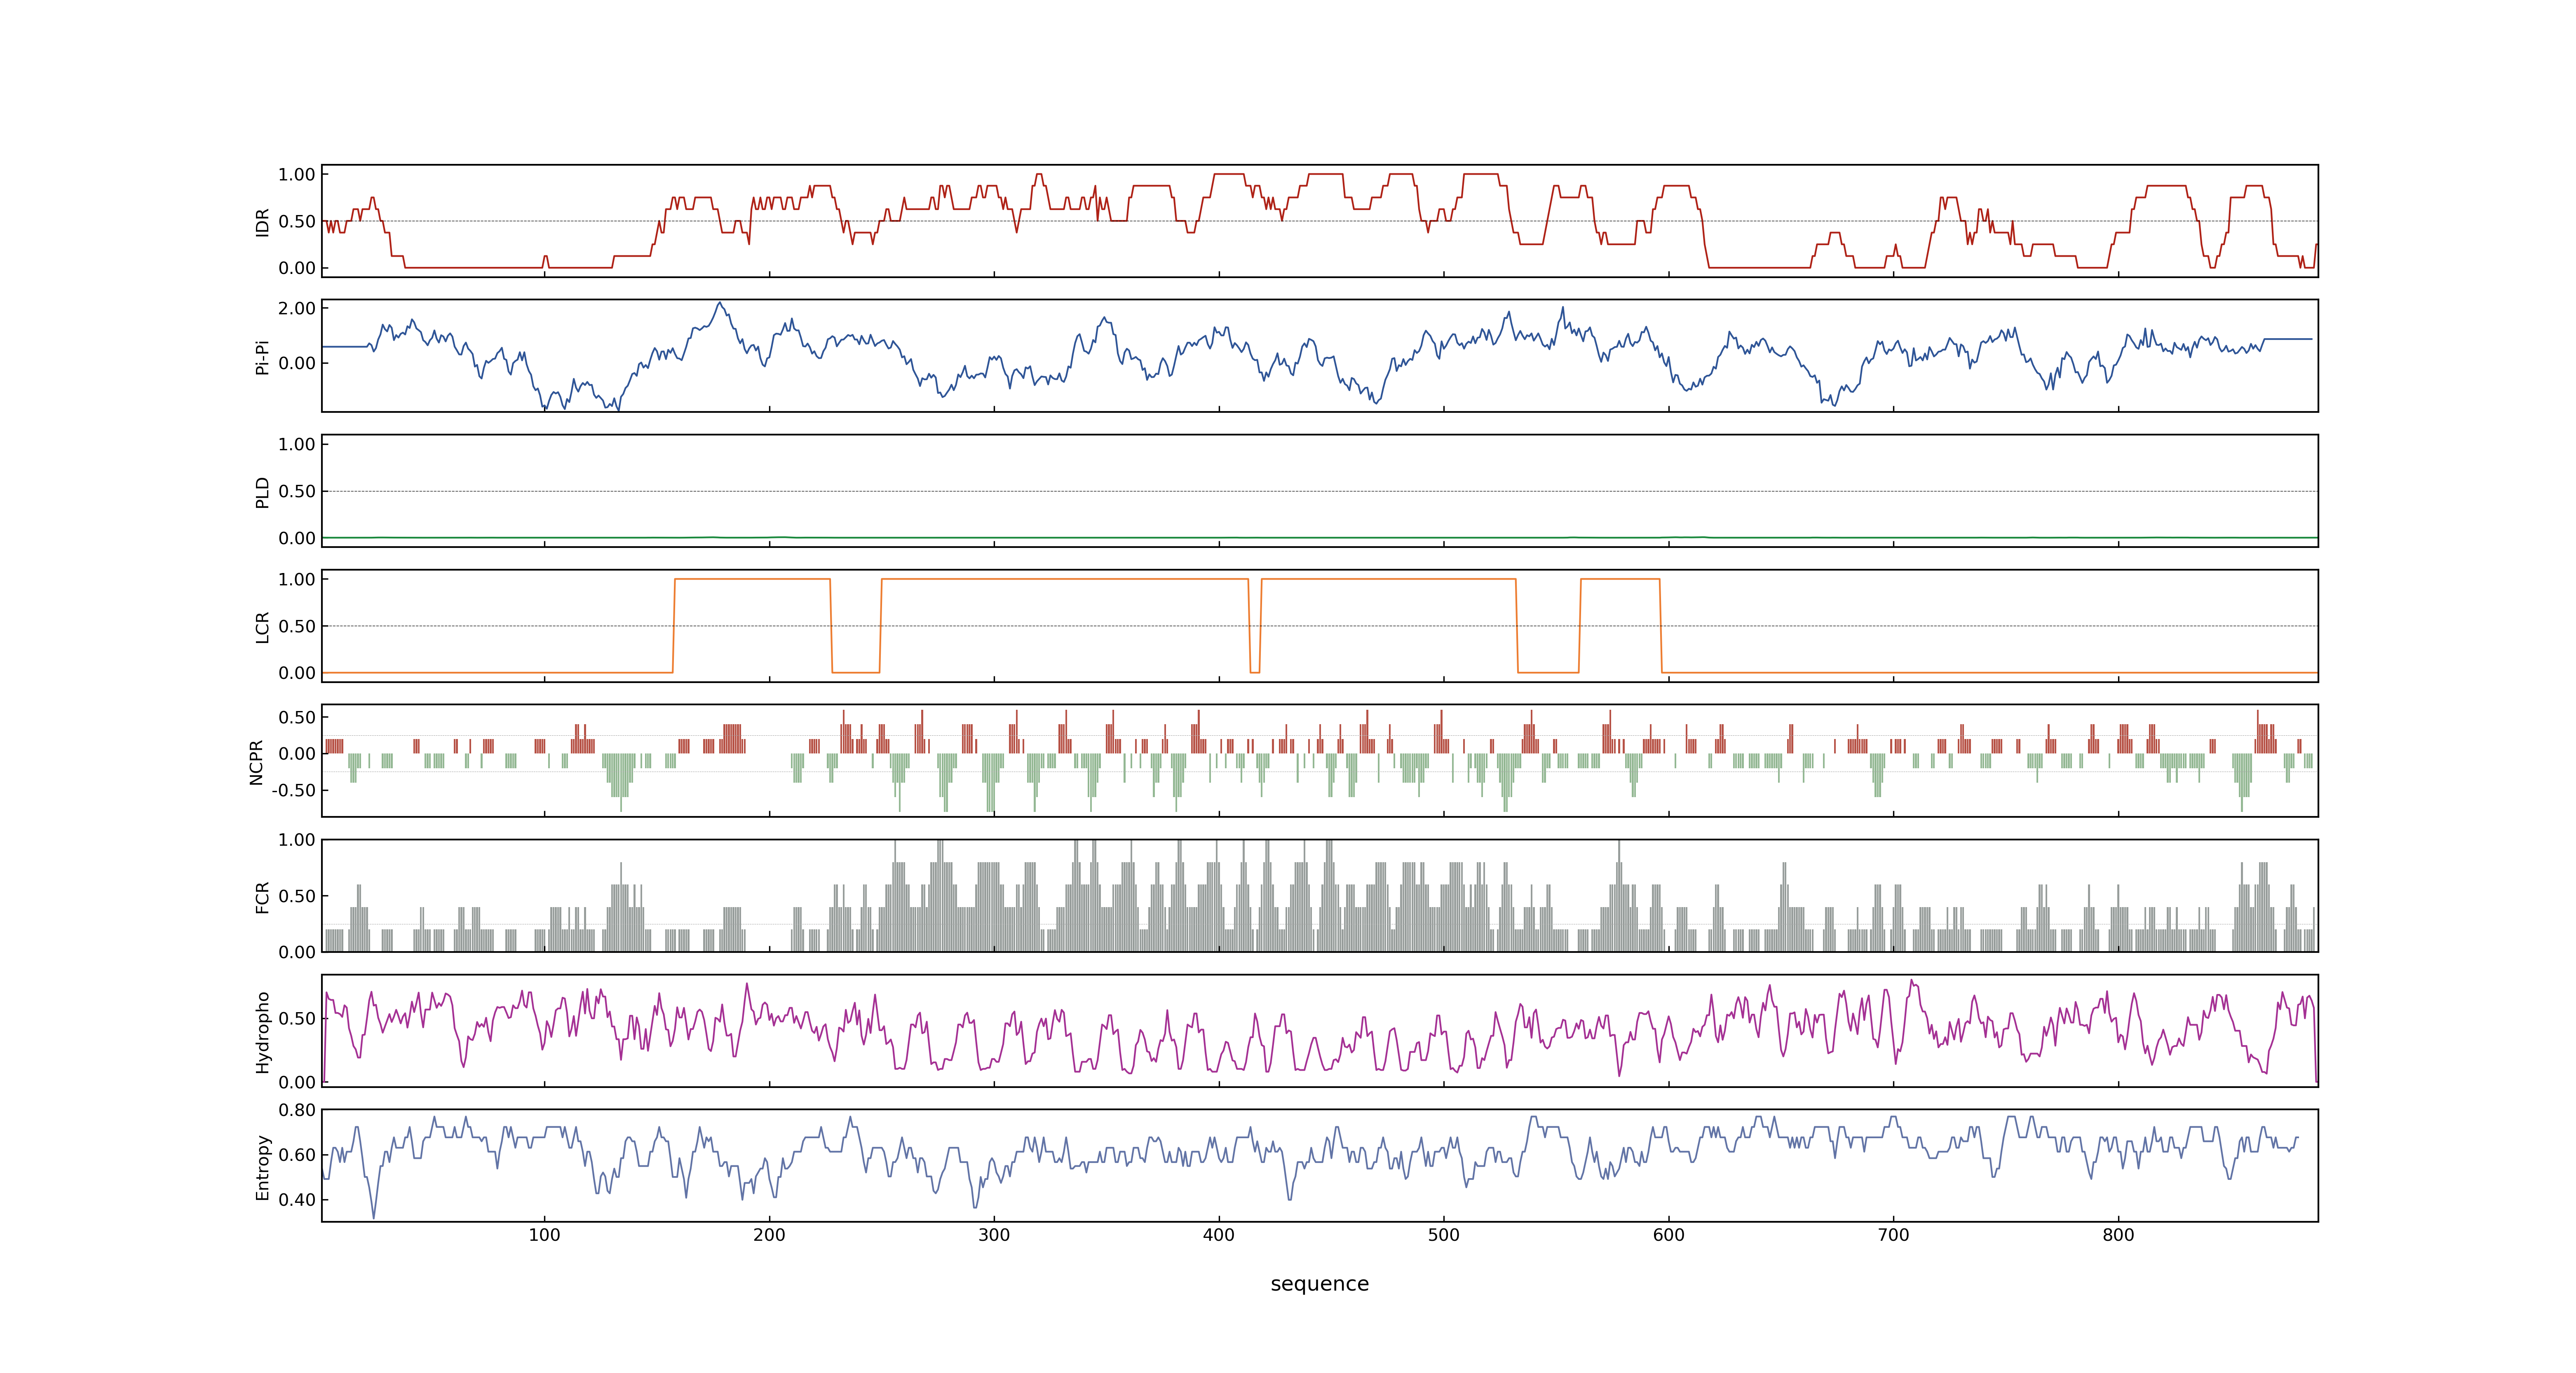Click the -0.50 tick on NCPR axis

point(294,791)
